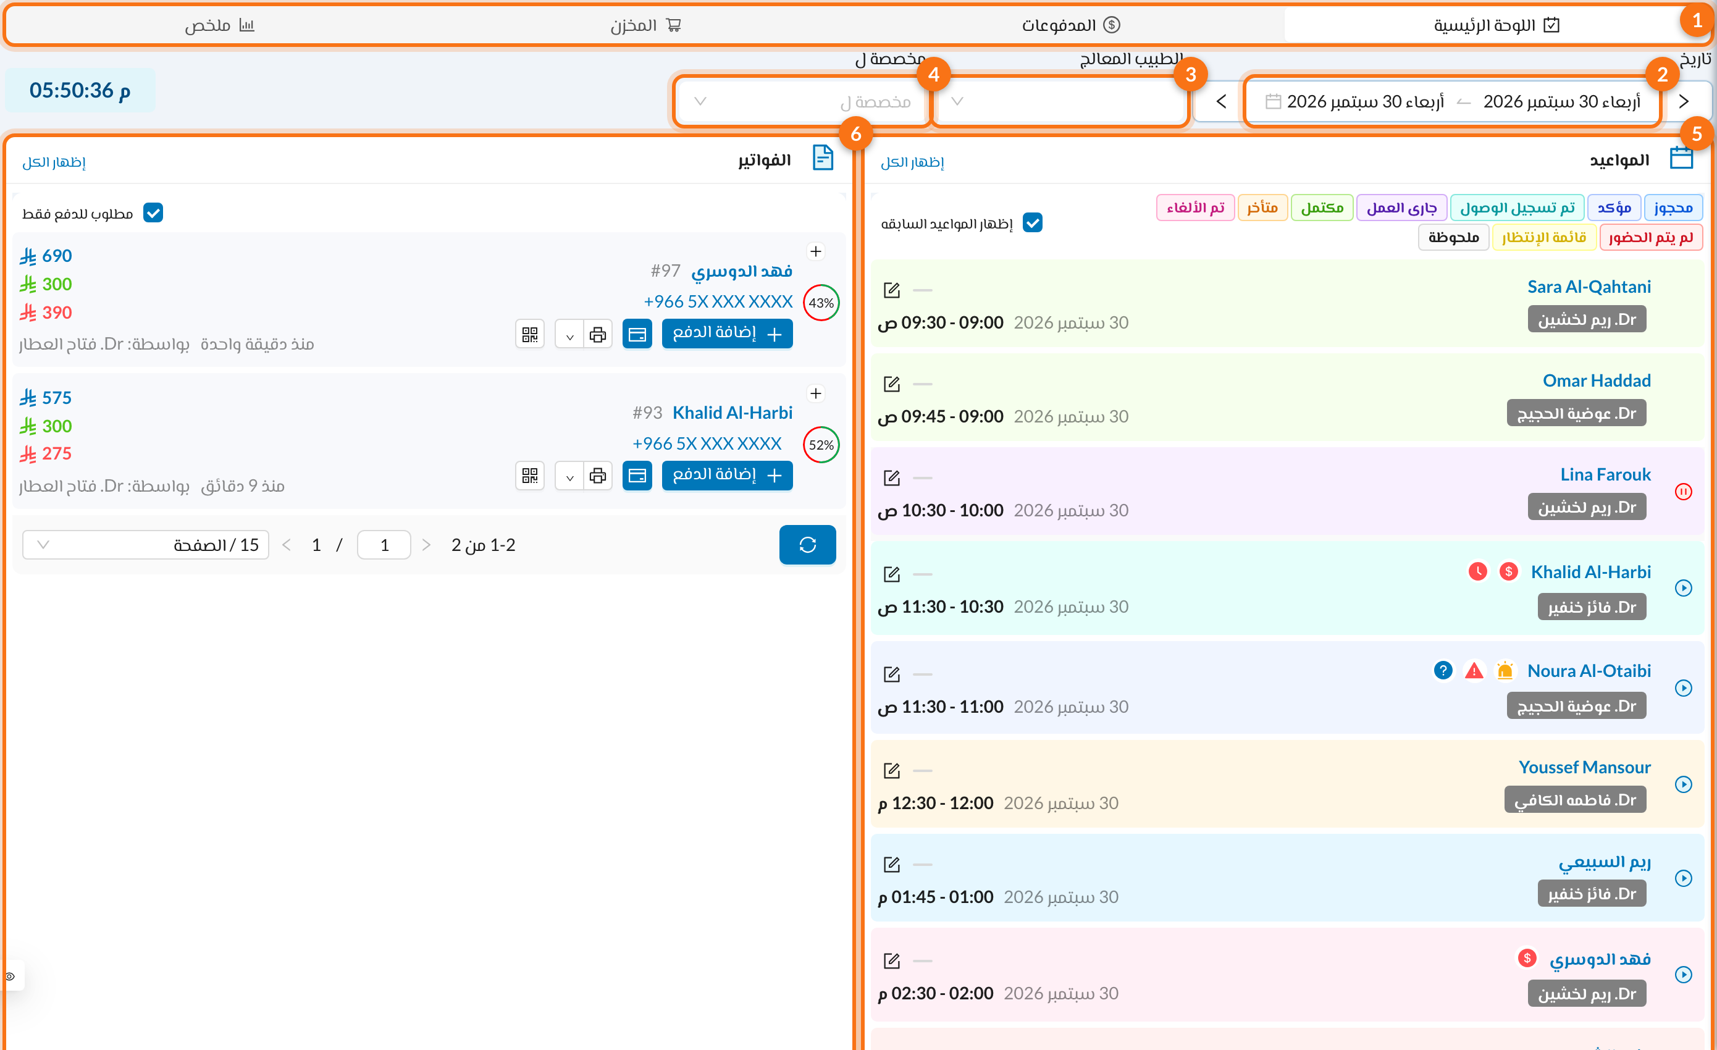Click the invoices page number input
The image size is (1717, 1050).
coord(384,545)
